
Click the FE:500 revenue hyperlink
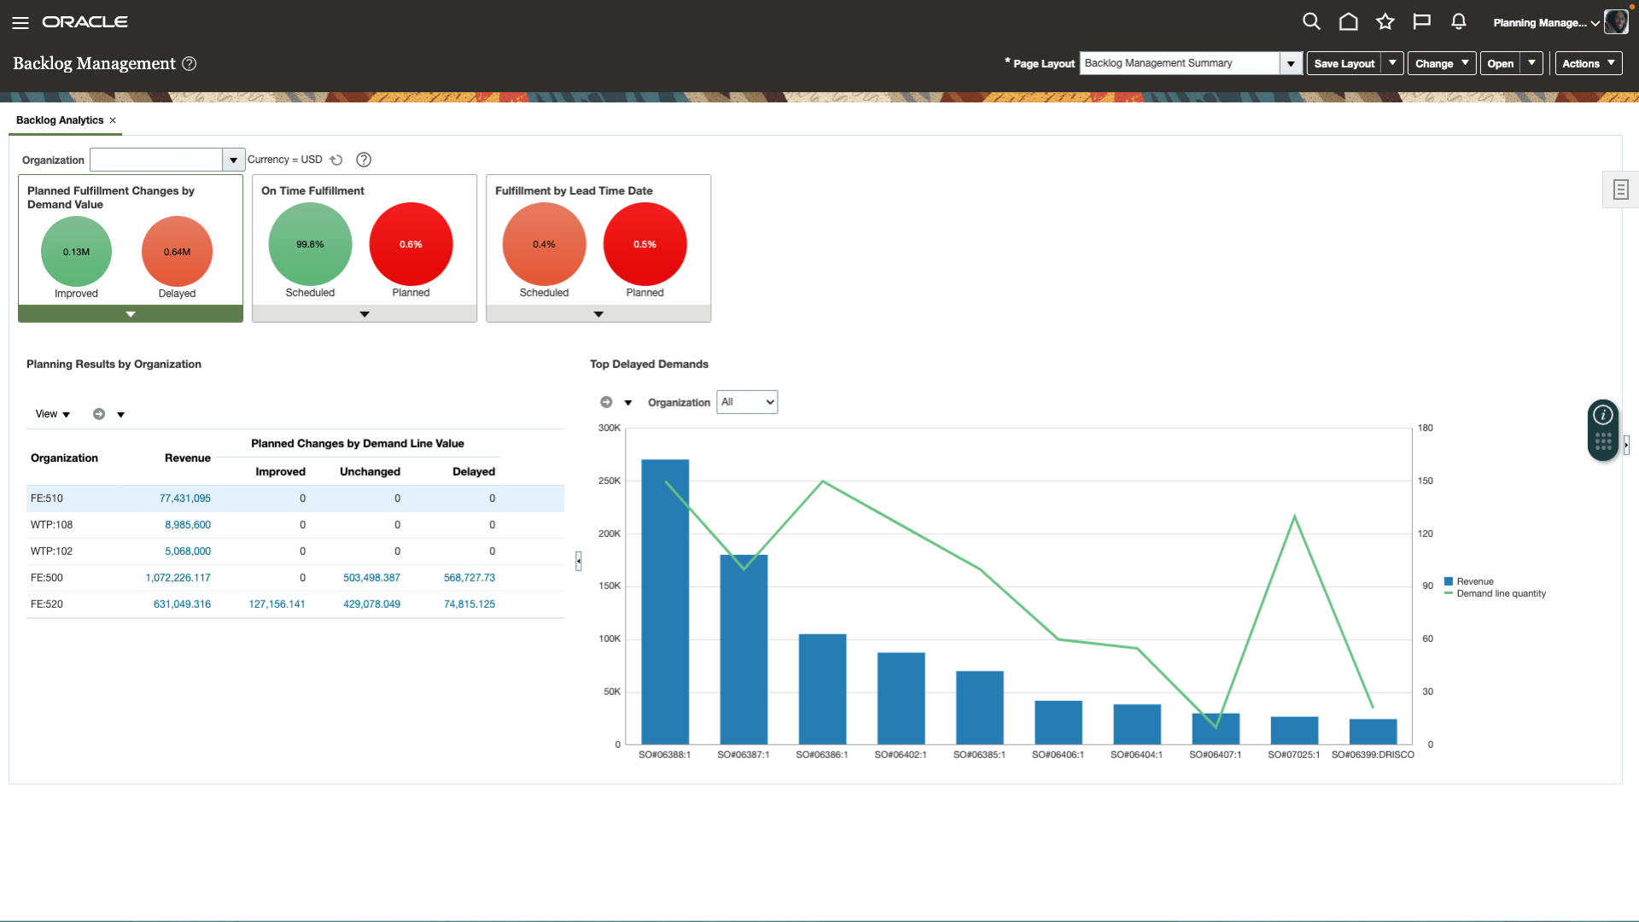[x=177, y=577]
